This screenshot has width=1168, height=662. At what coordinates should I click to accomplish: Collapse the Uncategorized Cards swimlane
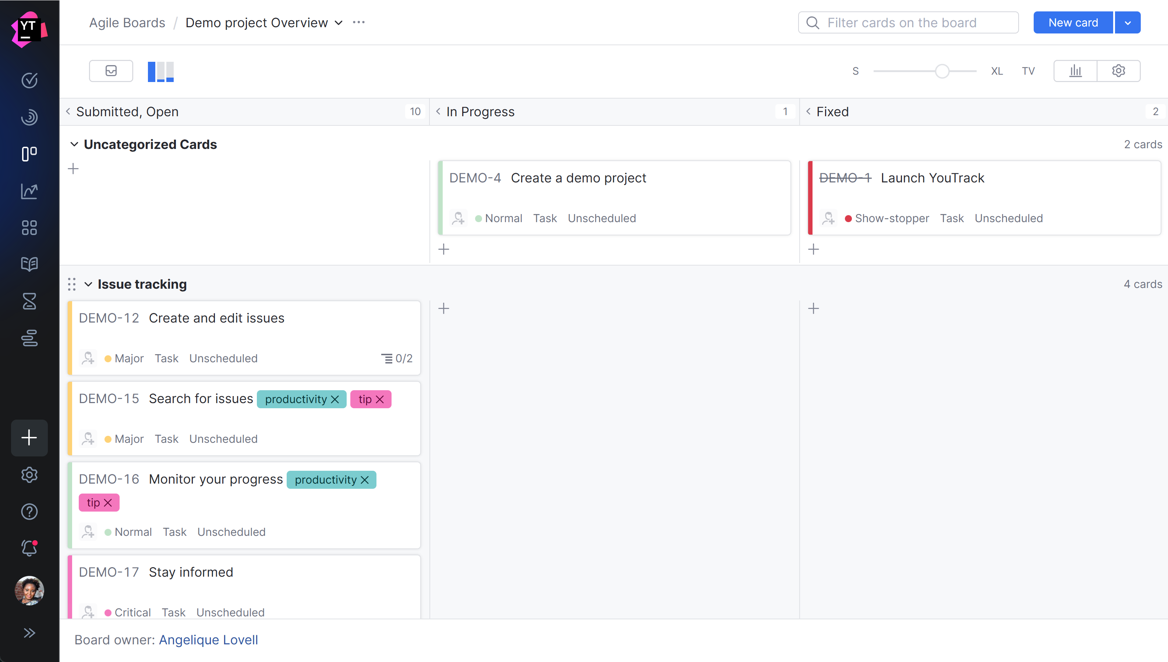tap(74, 144)
